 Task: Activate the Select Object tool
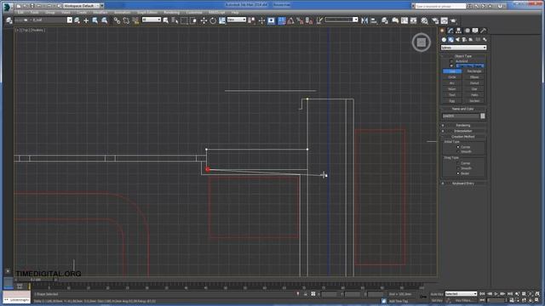pos(166,20)
